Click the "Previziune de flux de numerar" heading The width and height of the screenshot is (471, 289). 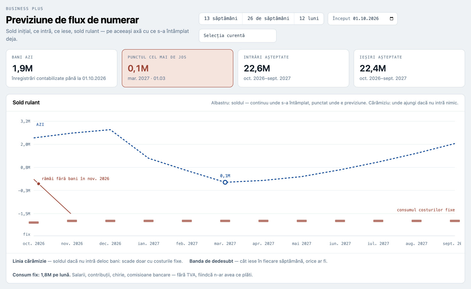click(72, 20)
